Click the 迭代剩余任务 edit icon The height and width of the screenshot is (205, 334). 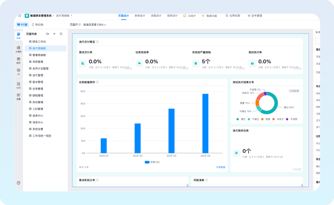(x=236, y=153)
